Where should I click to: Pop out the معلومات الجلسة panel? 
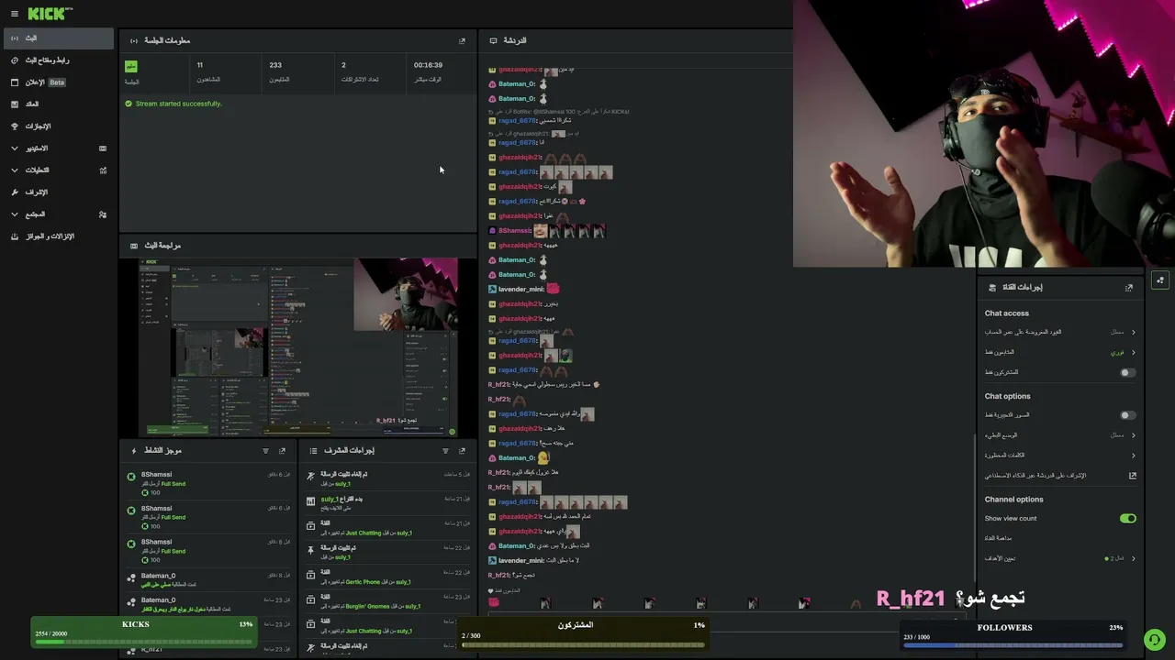click(462, 40)
